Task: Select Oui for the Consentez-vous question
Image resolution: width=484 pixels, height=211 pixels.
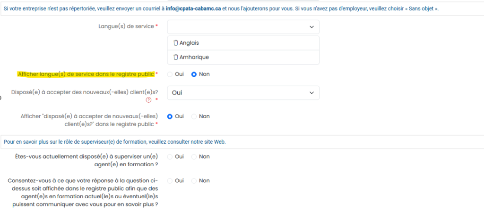Action: pyautogui.click(x=170, y=181)
